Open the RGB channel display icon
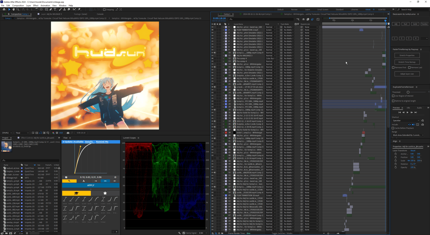The image size is (430, 235). coord(53,133)
